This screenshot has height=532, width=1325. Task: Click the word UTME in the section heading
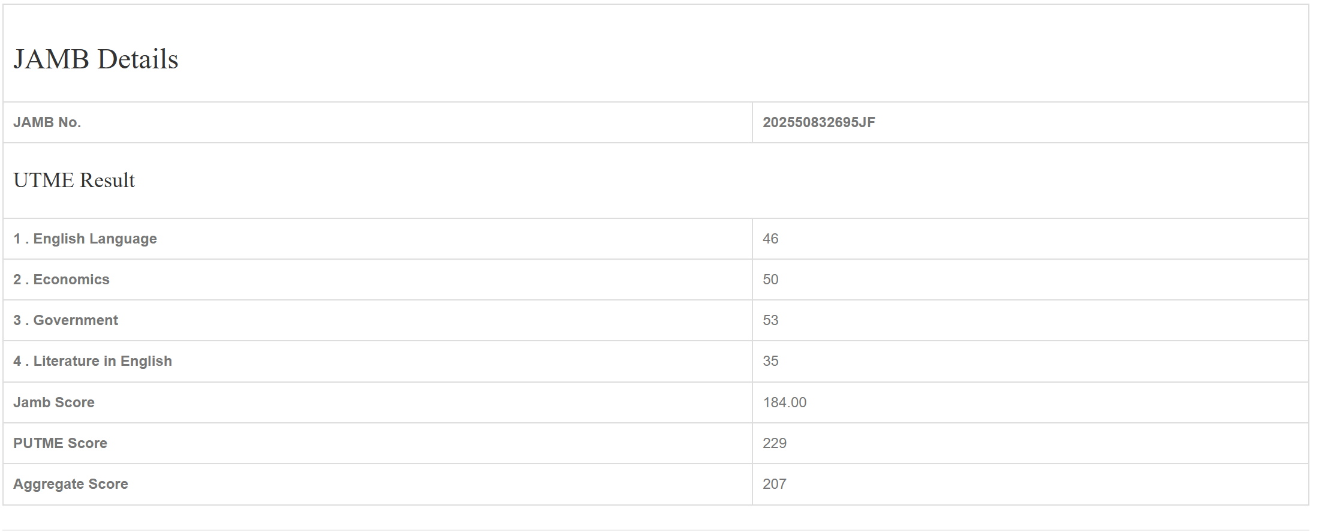pos(43,181)
